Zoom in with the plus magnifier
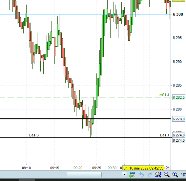The width and height of the screenshot is (186, 181). [175, 174]
